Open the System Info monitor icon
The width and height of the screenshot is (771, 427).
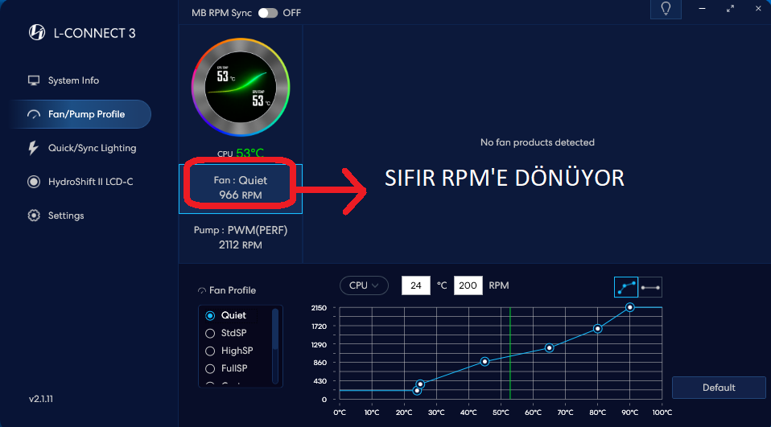(x=34, y=80)
